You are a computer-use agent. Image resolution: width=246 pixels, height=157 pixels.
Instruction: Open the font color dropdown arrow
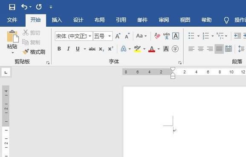pos(159,49)
